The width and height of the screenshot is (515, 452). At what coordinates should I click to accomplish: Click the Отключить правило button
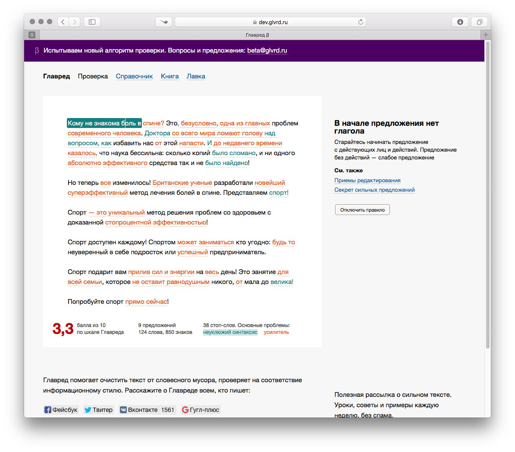click(362, 210)
